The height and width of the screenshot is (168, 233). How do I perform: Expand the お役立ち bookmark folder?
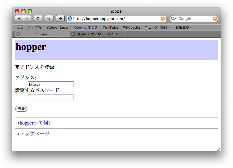184,27
